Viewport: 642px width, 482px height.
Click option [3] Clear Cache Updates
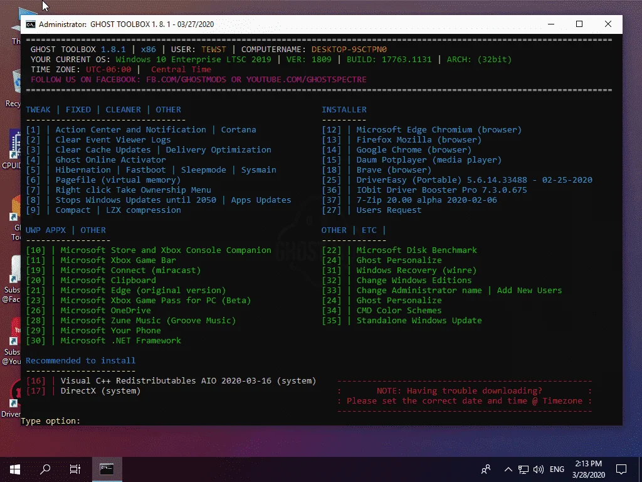148,149
